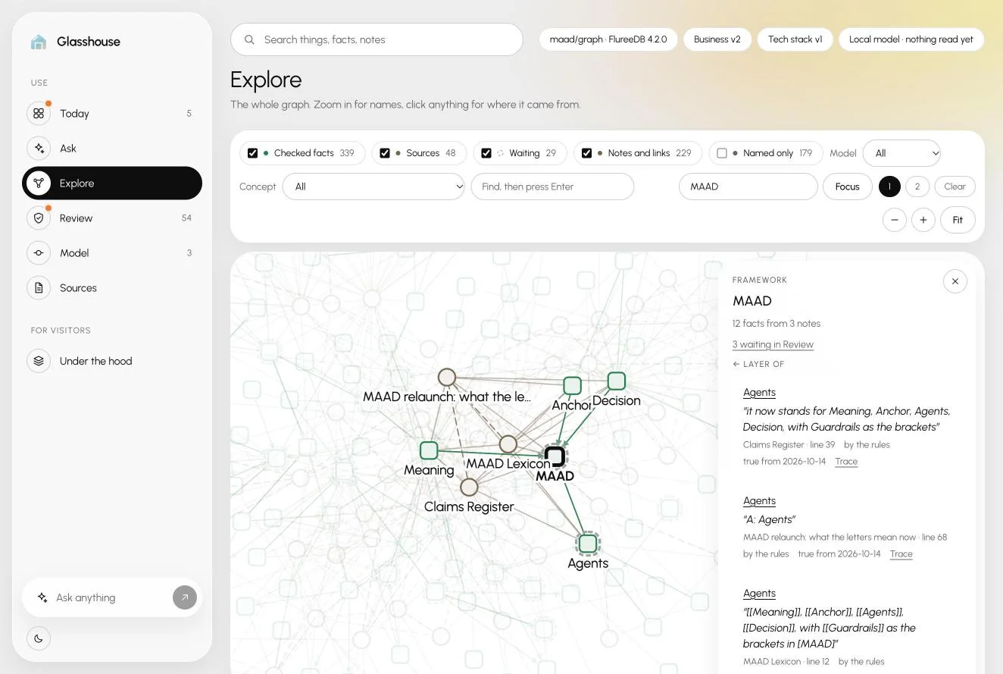This screenshot has width=1003, height=674.
Task: Toggle dark mode moon icon
Action: coord(39,638)
